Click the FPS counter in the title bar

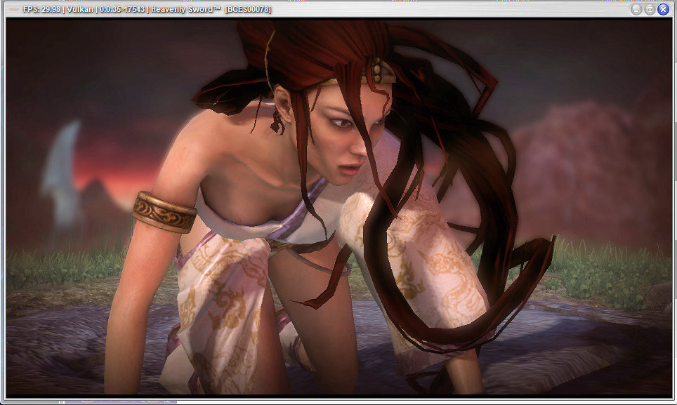[x=42, y=9]
